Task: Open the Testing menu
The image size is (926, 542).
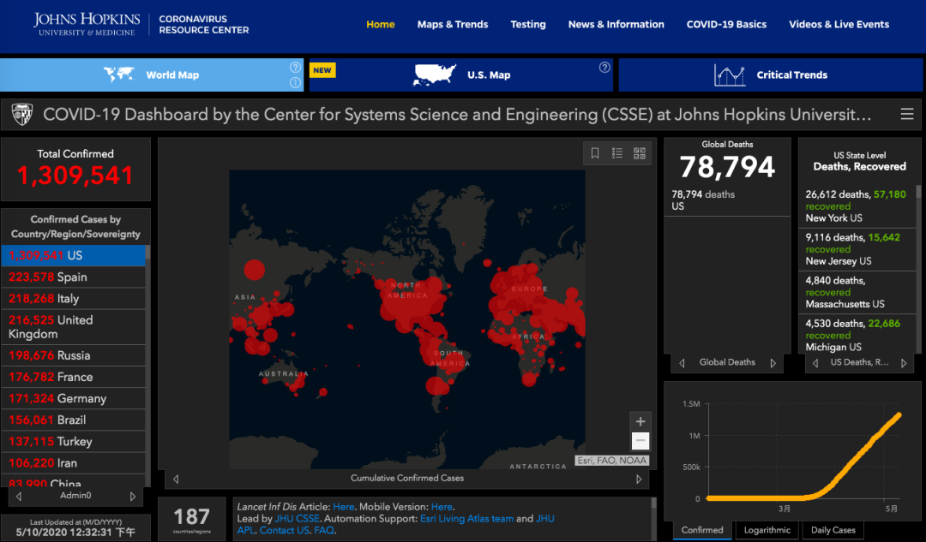Action: click(x=528, y=24)
